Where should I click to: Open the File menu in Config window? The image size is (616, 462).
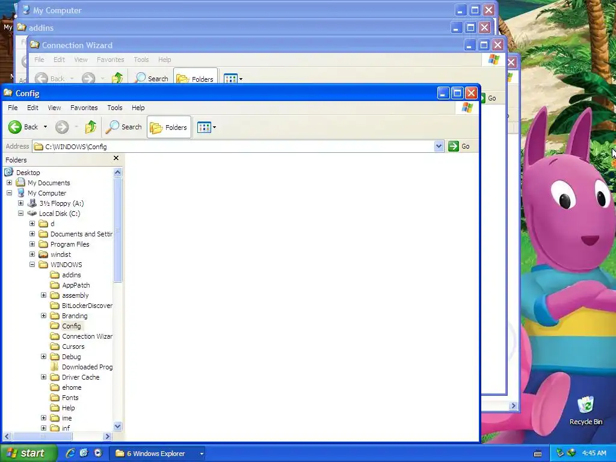coord(13,108)
